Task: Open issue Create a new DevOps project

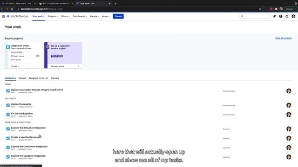Action: pyautogui.click(x=26, y=137)
